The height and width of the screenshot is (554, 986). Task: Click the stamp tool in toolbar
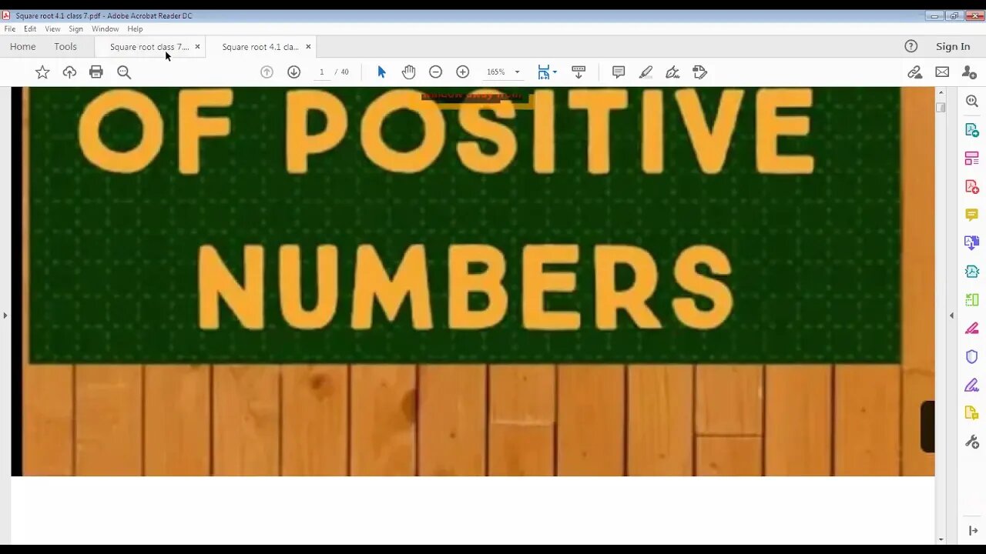(699, 72)
